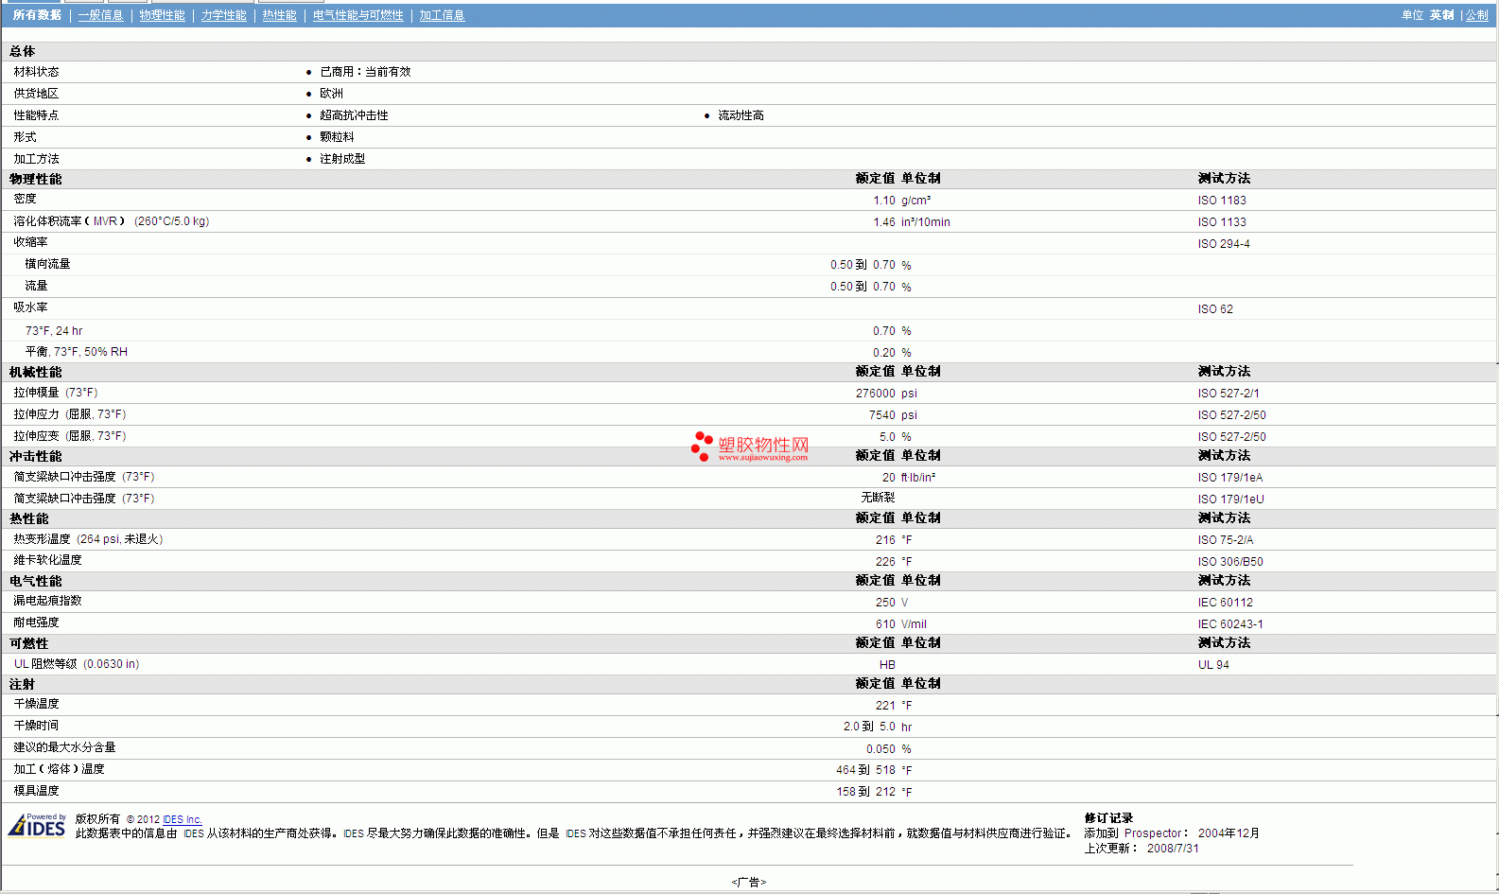Click the 广告 advertisement placeholder
The width and height of the screenshot is (1499, 894).
coord(748,882)
